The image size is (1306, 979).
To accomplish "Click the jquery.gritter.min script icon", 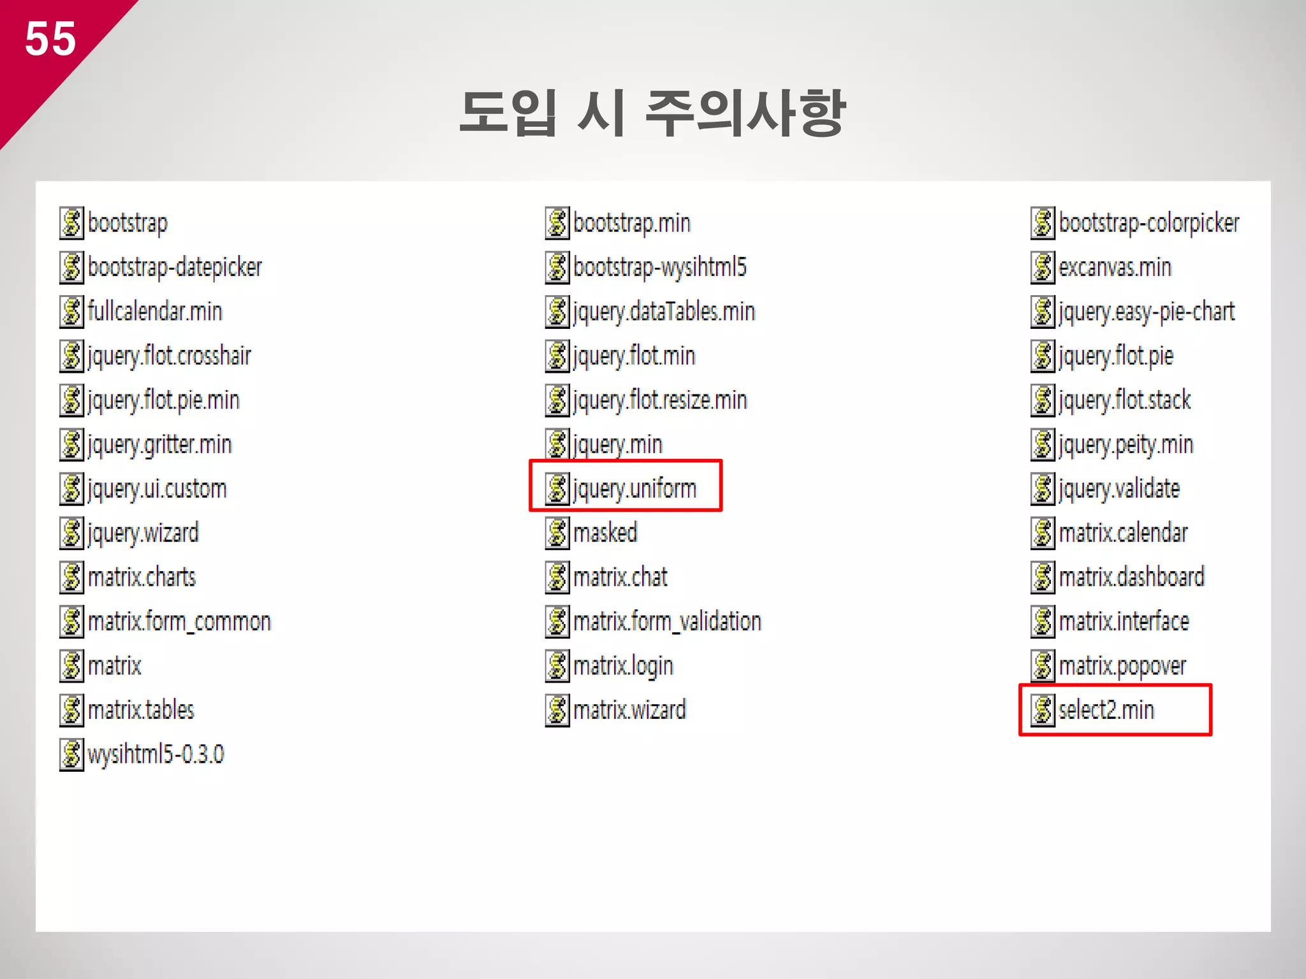I will tap(71, 444).
